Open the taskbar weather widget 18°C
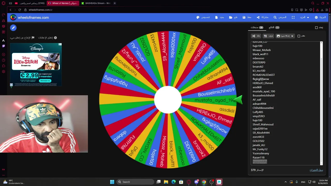The width and height of the screenshot is (331, 186). [x=14, y=182]
